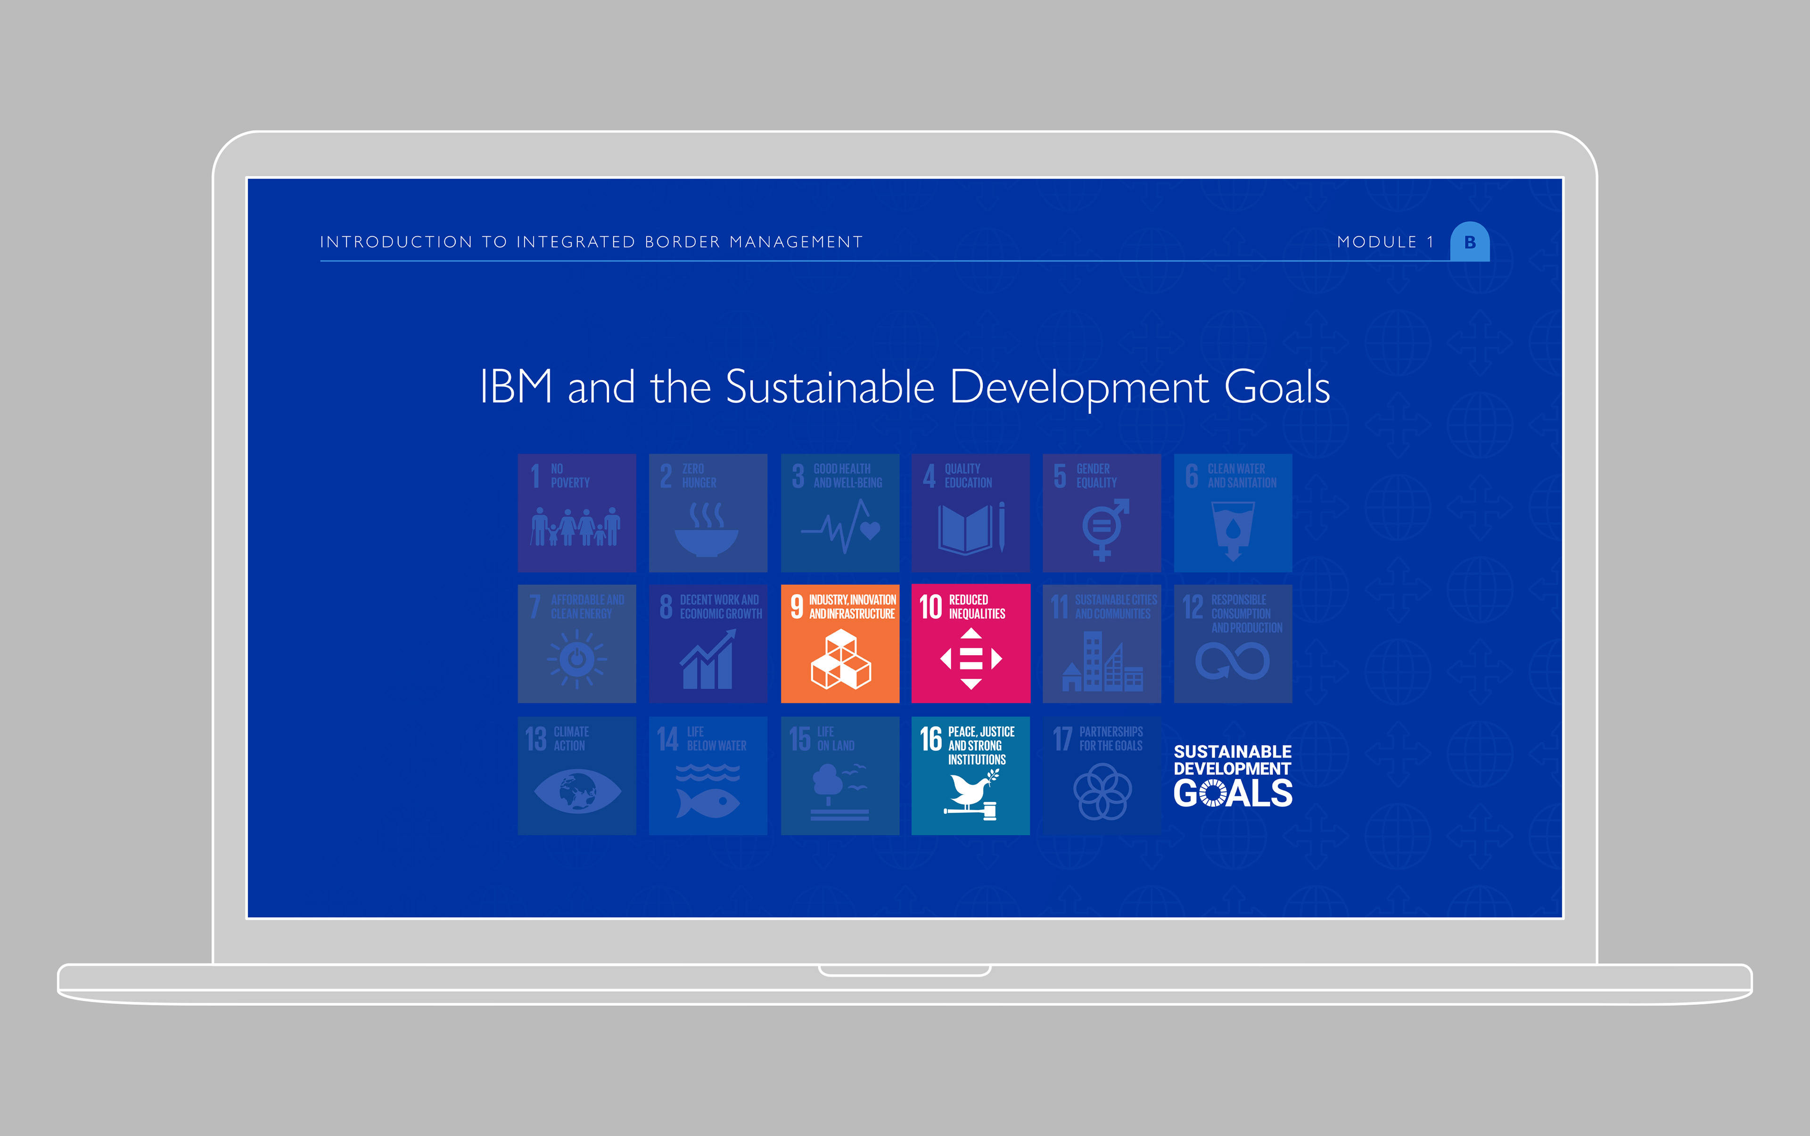Select Sustainable Cities and Communities tile

click(x=1102, y=644)
